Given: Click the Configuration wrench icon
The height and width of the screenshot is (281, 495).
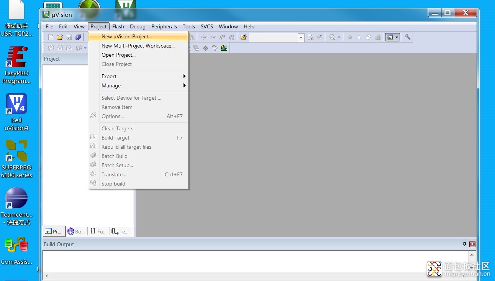Looking at the screenshot, I should 408,37.
